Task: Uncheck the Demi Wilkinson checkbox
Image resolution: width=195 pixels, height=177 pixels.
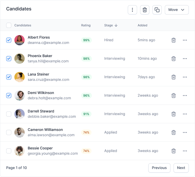Action: 9,96
